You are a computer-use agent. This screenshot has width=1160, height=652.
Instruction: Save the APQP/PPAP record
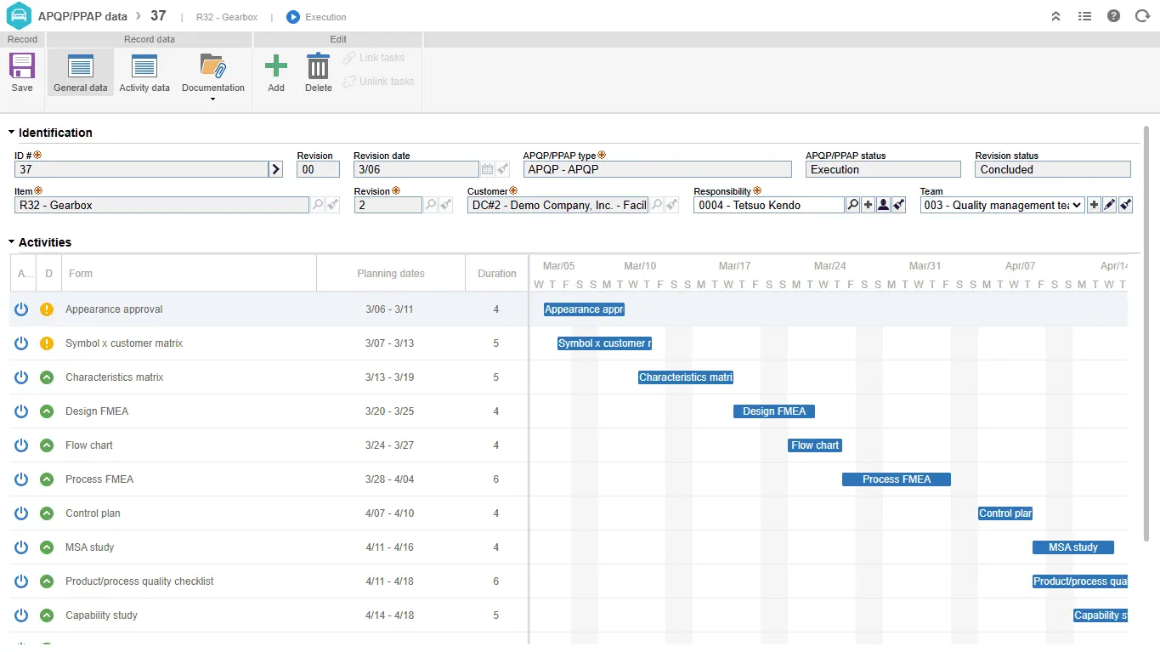pyautogui.click(x=22, y=72)
